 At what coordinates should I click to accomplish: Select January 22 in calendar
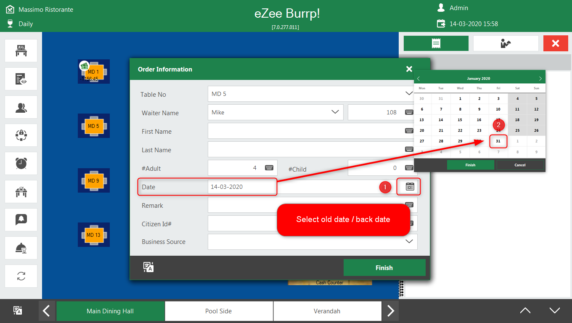460,130
